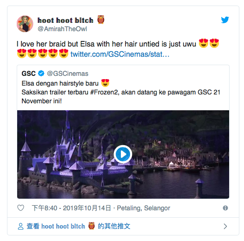The height and width of the screenshot is (241, 244).
Task: Click the Arendelle castle video thumbnail
Action: click(x=123, y=154)
